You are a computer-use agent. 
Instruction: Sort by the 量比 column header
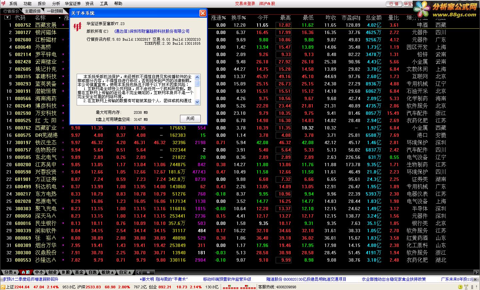[x=393, y=17]
